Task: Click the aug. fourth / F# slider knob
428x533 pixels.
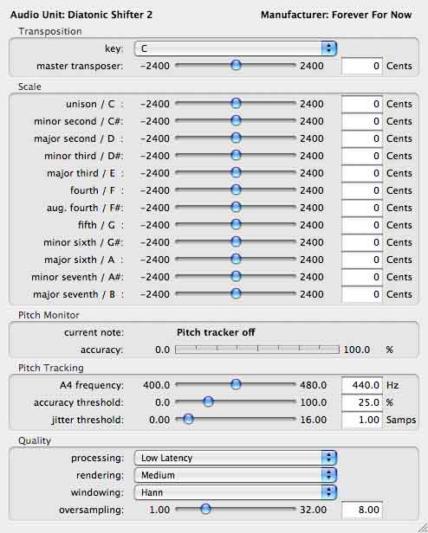Action: click(236, 207)
